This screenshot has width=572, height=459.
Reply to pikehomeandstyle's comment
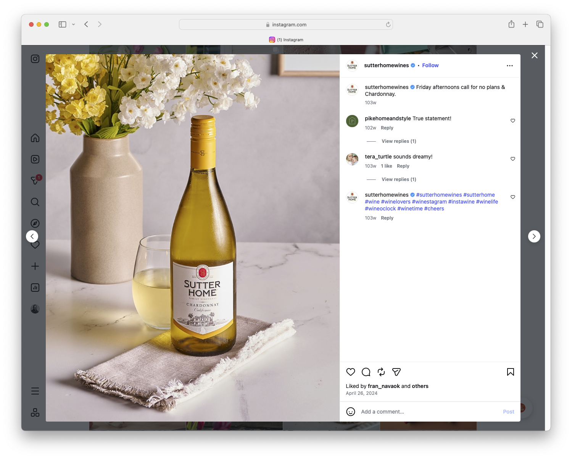pos(387,128)
